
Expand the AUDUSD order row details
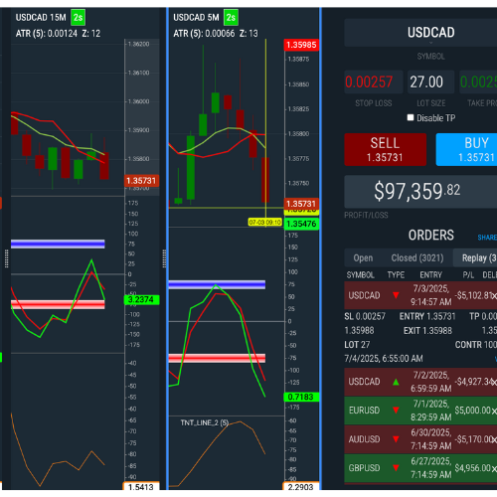coord(420,439)
